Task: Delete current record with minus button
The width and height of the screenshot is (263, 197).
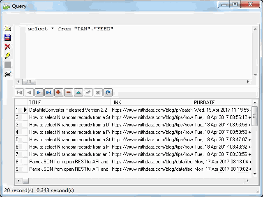Action: pos(68,92)
